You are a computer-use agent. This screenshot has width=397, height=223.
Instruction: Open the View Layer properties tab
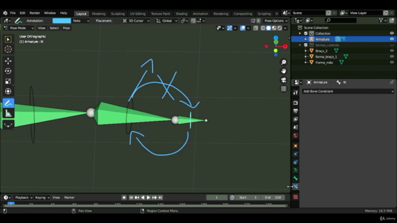pyautogui.click(x=295, y=119)
